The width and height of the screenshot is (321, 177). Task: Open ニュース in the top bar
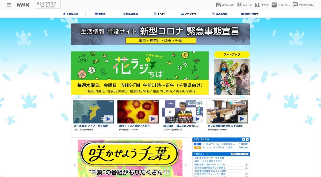244,5
